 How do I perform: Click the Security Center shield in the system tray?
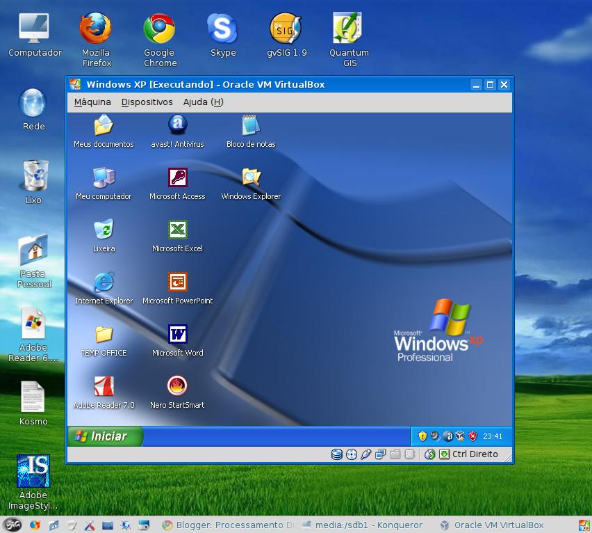[422, 436]
